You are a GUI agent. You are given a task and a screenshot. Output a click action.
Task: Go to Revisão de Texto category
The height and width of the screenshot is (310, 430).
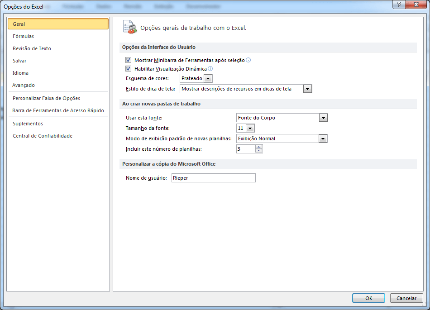tap(32, 48)
